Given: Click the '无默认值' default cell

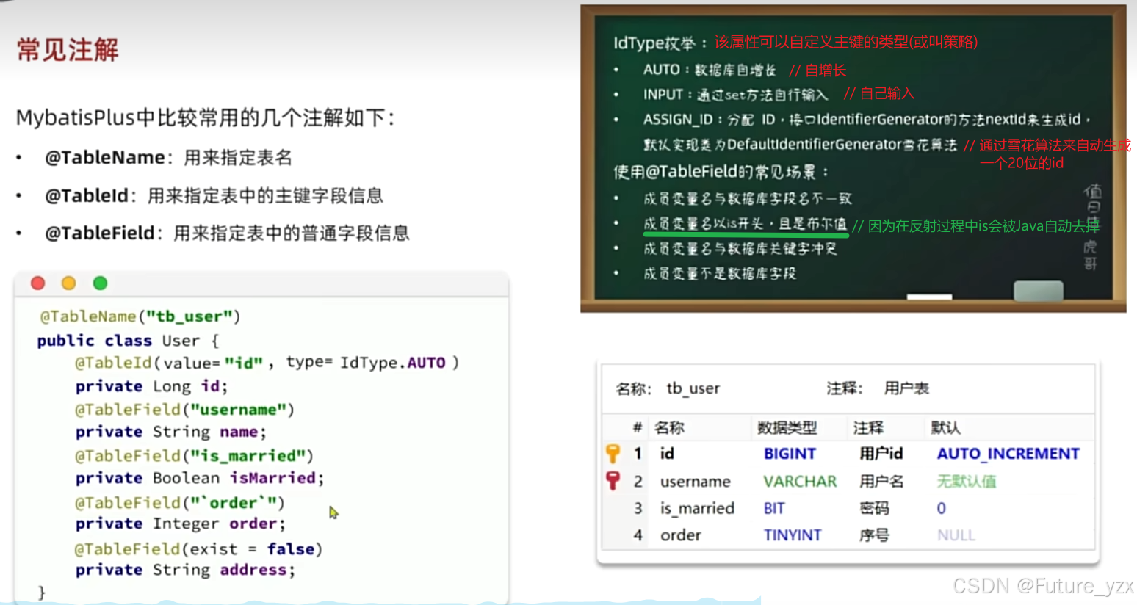Looking at the screenshot, I should pyautogui.click(x=967, y=482).
